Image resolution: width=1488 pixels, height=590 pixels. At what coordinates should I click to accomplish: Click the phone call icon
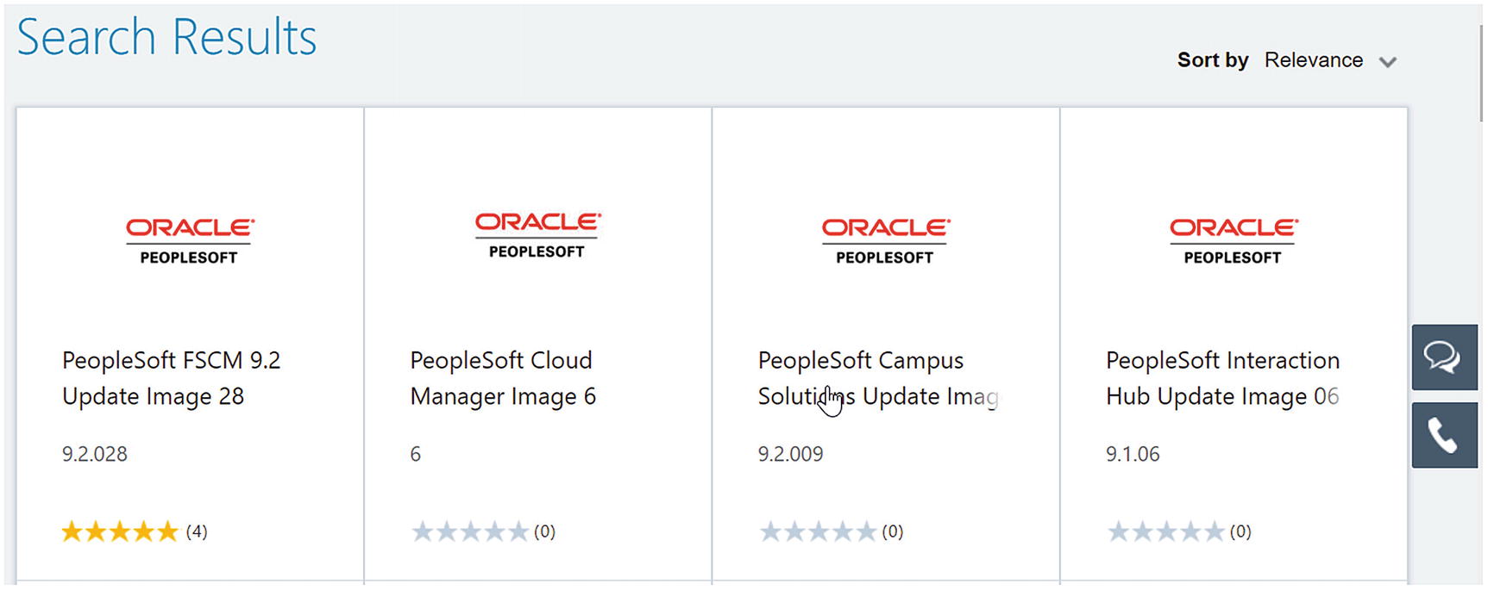(x=1444, y=435)
